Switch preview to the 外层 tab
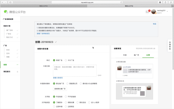Screen dimensions: 174x109 125,55
